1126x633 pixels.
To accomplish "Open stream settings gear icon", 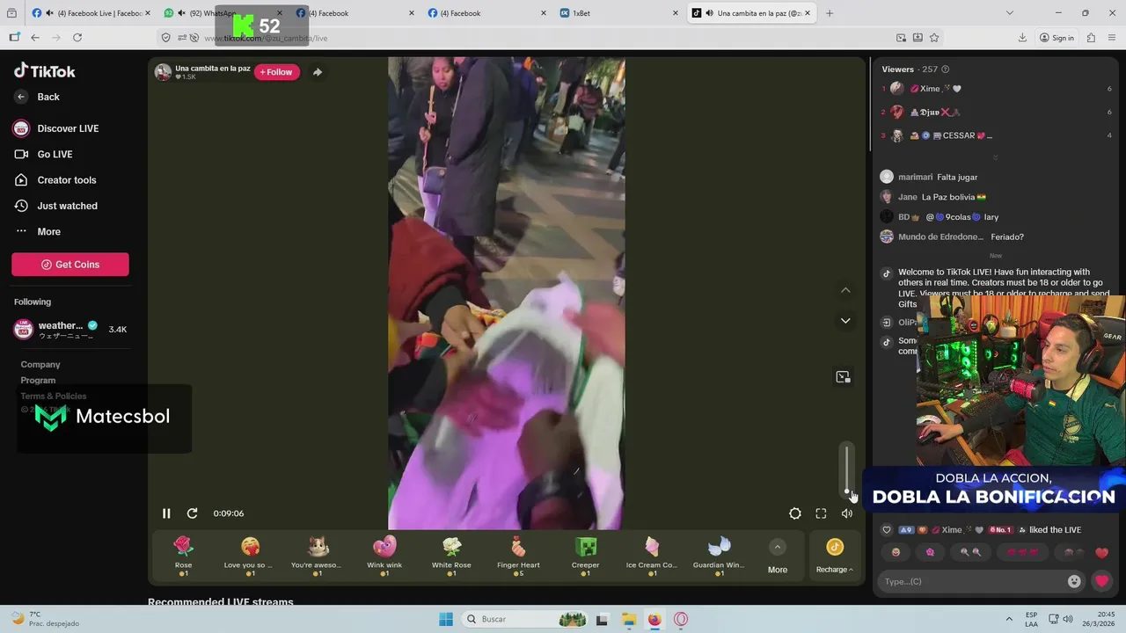I will coord(795,513).
